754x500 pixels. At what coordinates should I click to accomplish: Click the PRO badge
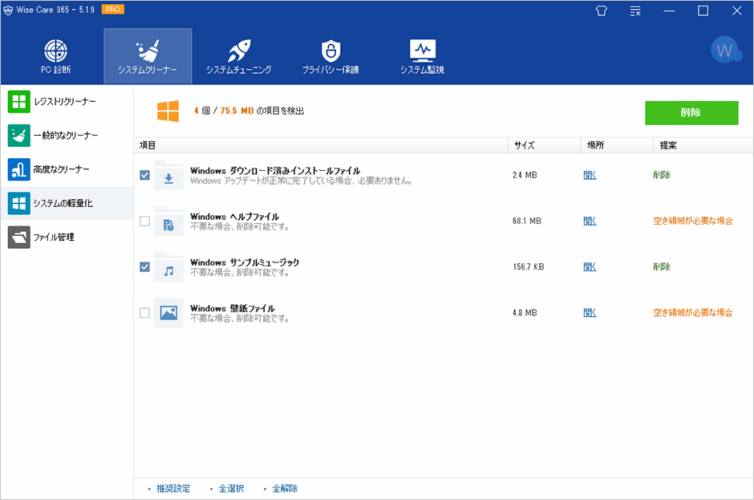113,9
